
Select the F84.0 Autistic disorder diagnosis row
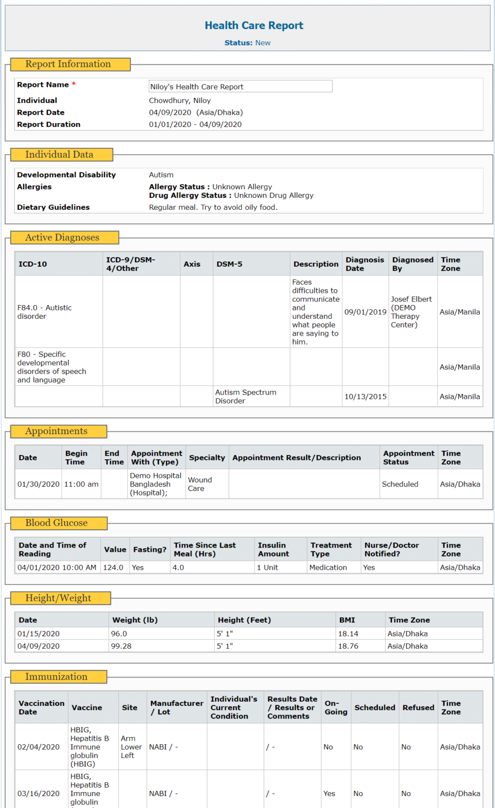coord(58,311)
